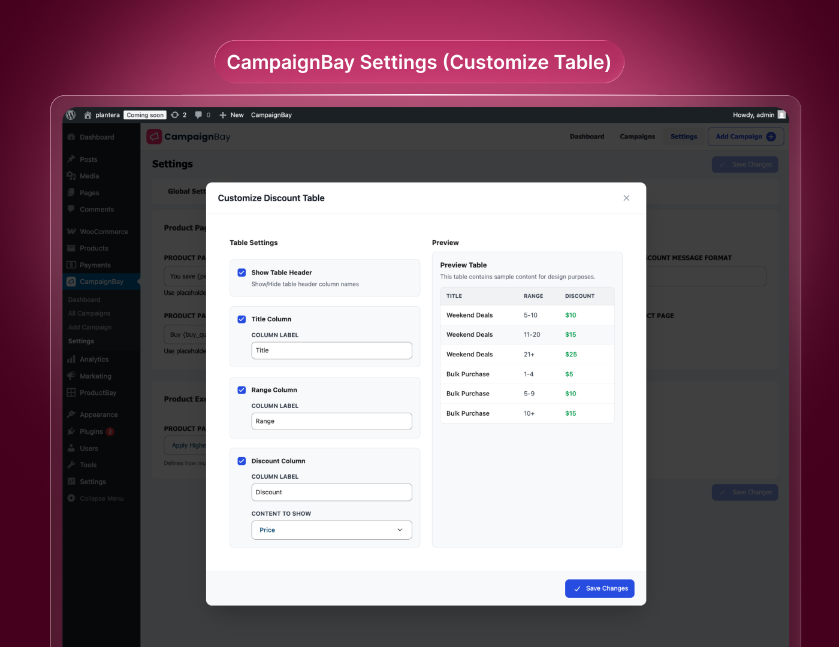Click the Products icon in sidebar

coord(71,249)
